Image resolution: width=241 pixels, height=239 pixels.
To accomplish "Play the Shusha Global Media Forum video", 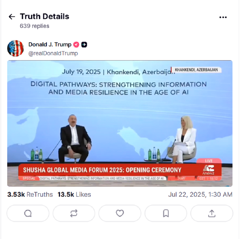I will pos(120,124).
